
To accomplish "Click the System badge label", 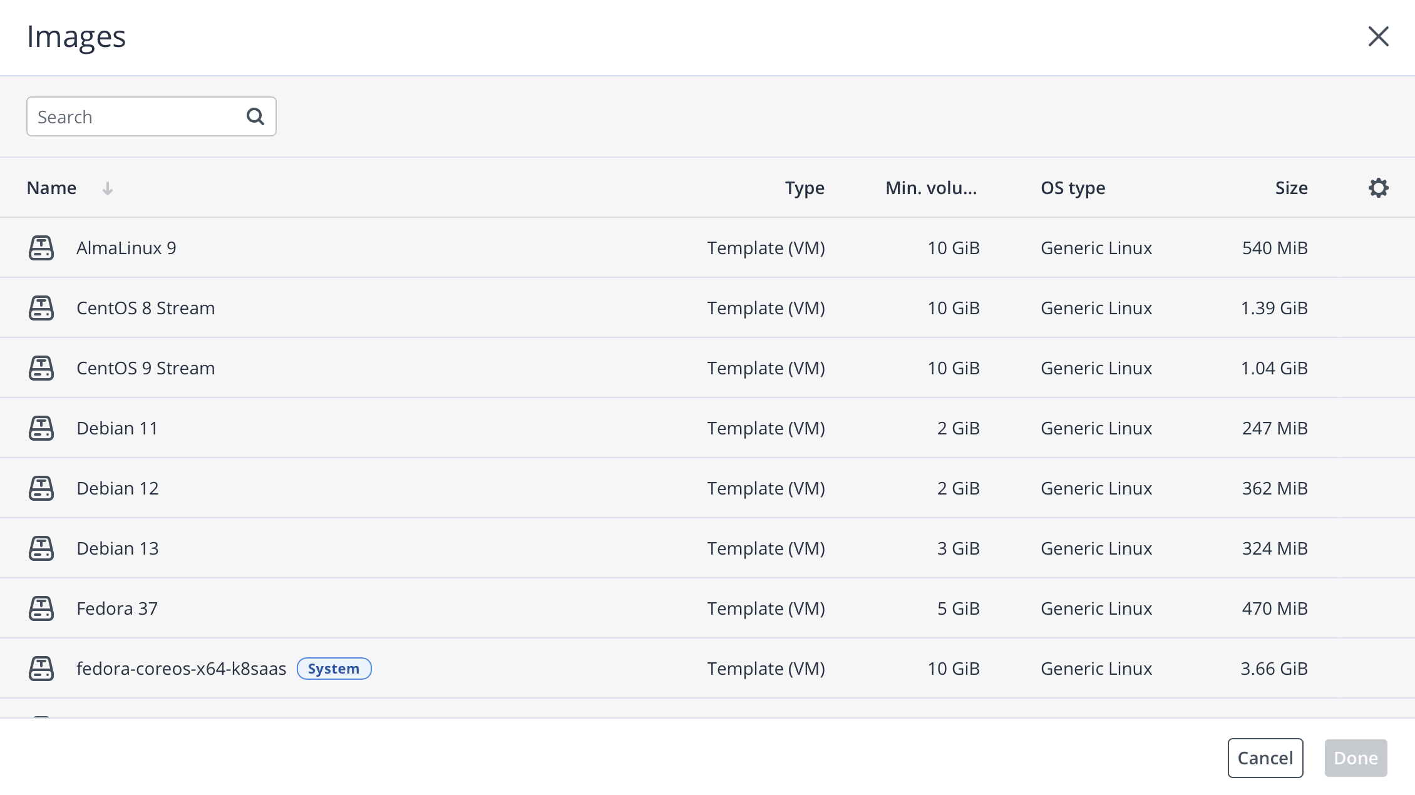I will coord(334,669).
